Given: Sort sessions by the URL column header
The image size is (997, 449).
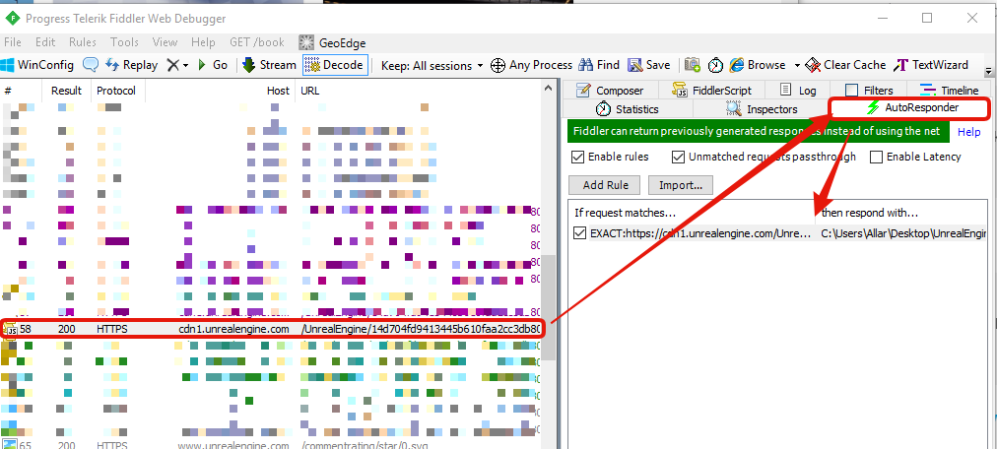Looking at the screenshot, I should pyautogui.click(x=419, y=91).
